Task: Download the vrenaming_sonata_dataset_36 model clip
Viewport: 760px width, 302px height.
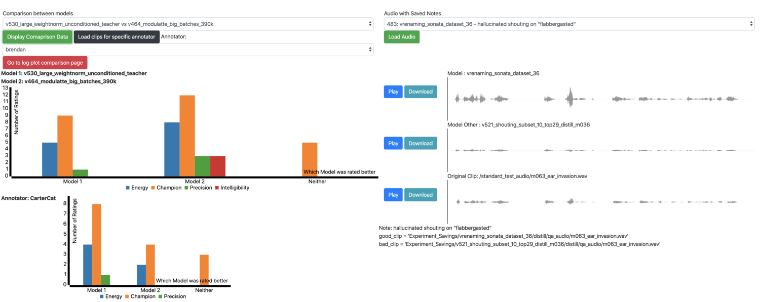Action: click(421, 92)
